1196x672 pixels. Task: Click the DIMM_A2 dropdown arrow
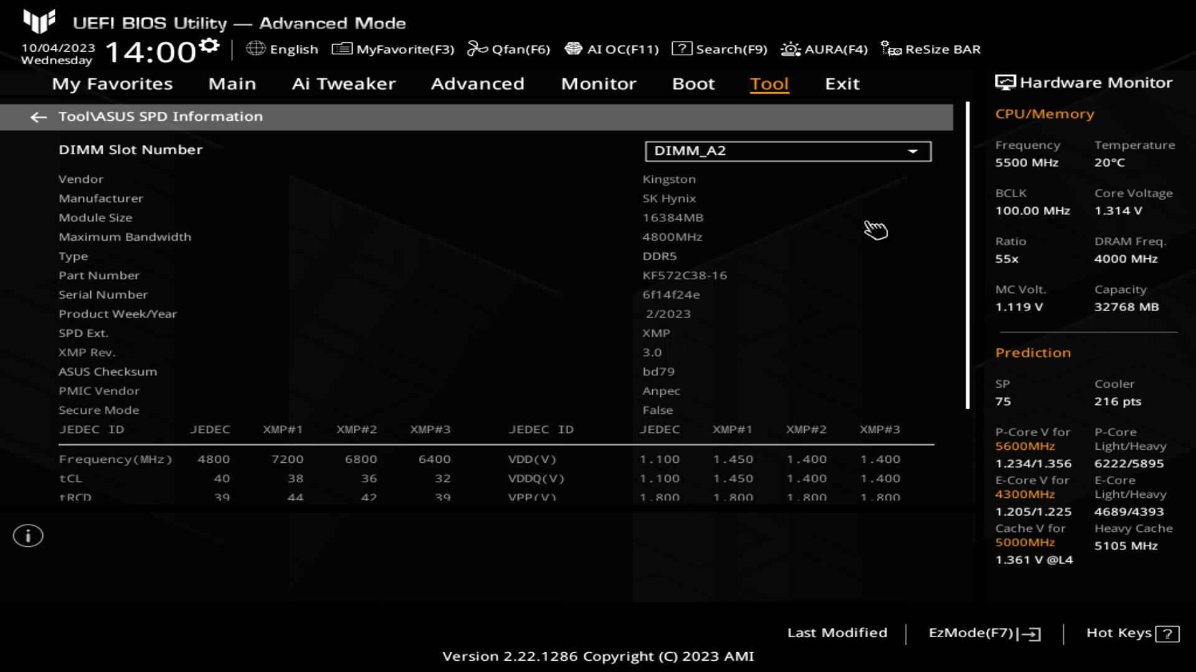pyautogui.click(x=913, y=151)
